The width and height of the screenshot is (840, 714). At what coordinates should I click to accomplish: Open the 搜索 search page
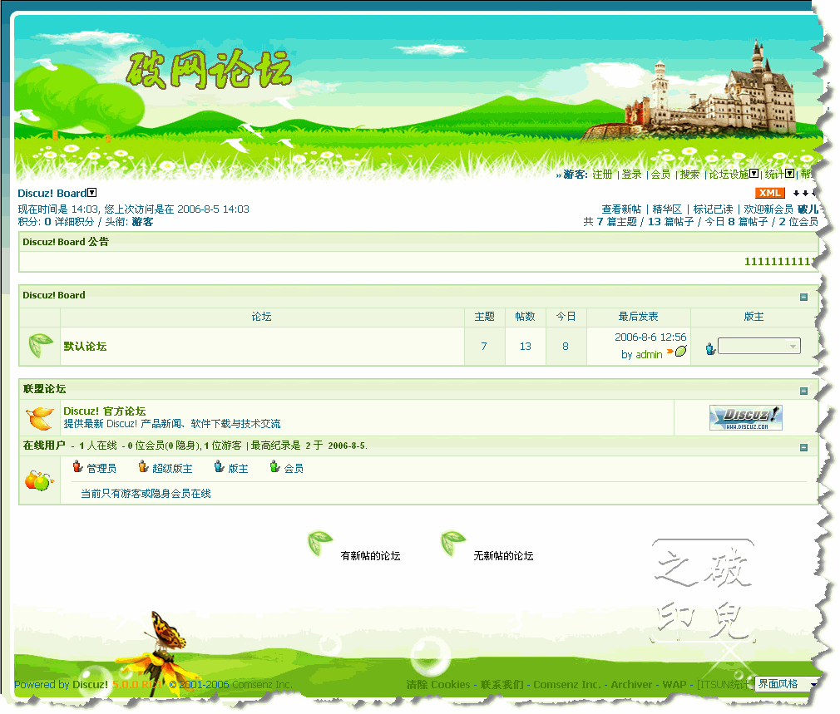(x=690, y=175)
